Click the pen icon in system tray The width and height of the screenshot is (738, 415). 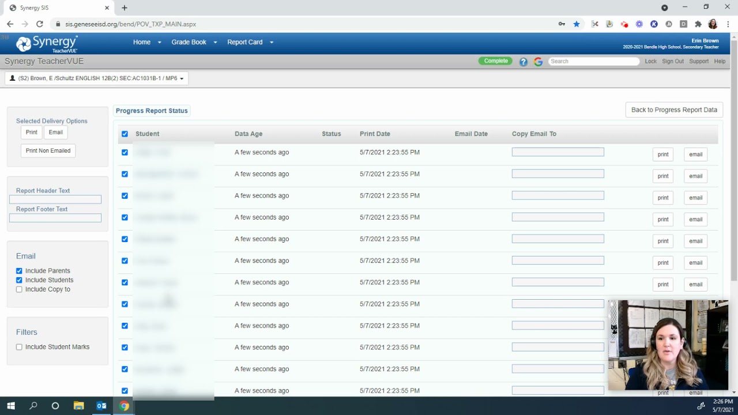(701, 406)
